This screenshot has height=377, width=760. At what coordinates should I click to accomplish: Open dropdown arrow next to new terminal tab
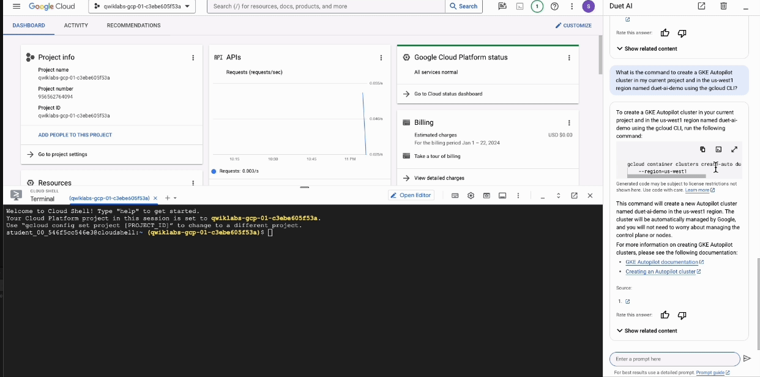click(175, 198)
